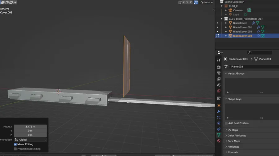Toggle Mirror Editing checkbox
279x156 pixels.
click(x=15, y=144)
